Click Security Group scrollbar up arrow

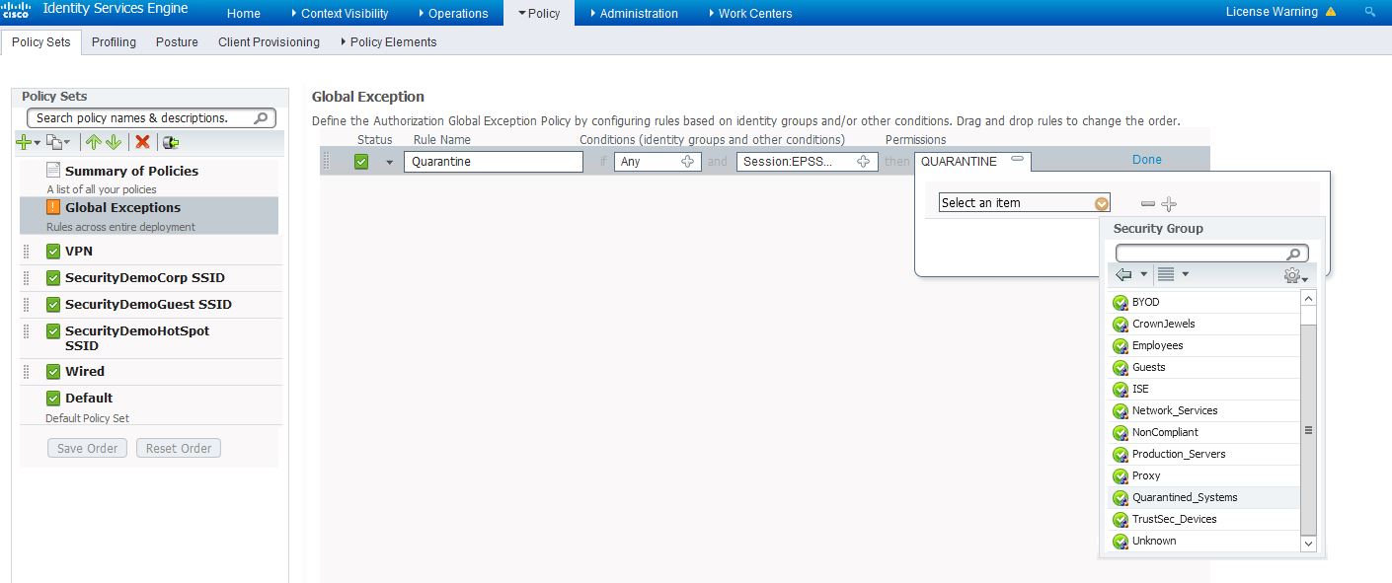[1309, 298]
